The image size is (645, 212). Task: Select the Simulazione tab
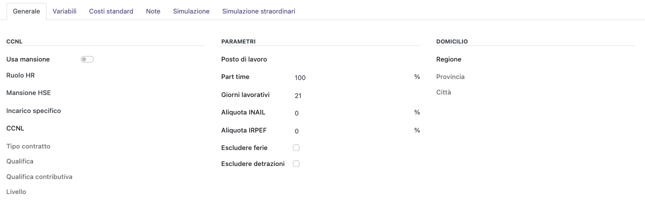pos(191,11)
